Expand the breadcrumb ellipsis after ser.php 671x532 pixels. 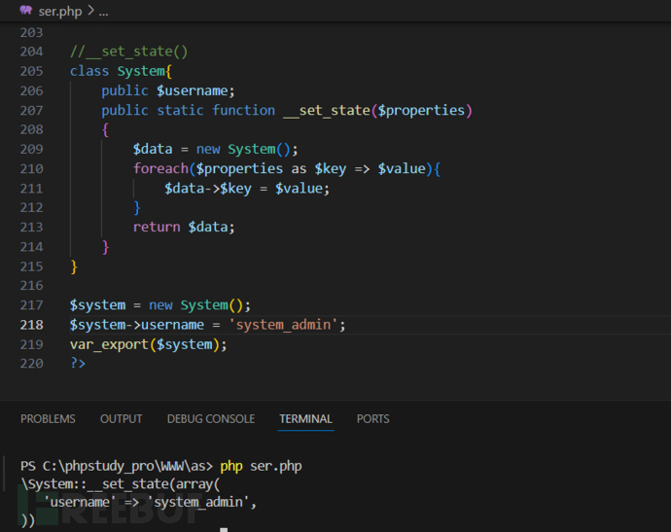point(103,11)
